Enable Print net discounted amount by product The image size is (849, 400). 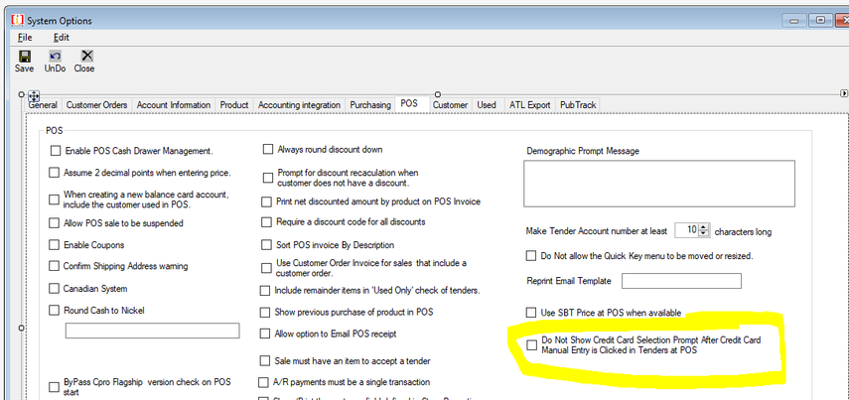coord(266,201)
